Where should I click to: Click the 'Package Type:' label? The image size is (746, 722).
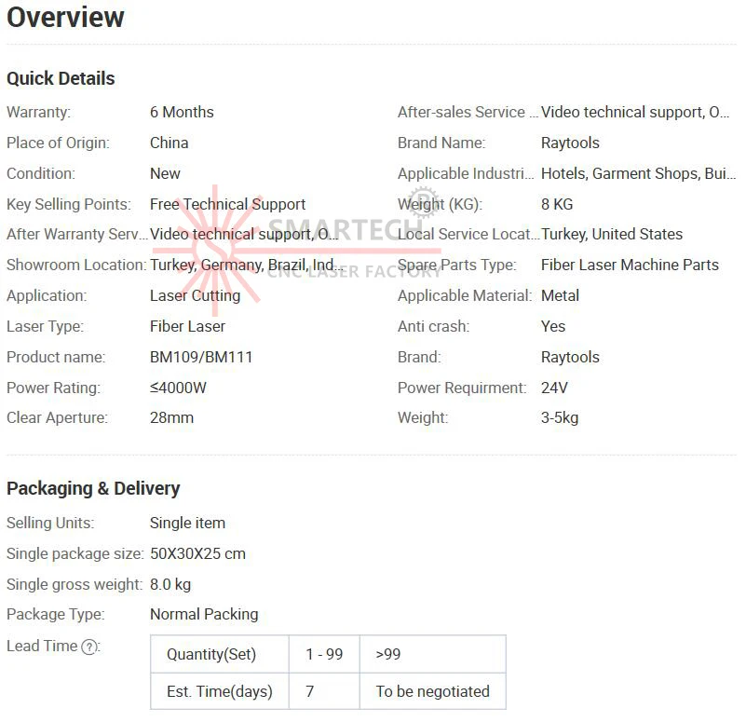(56, 615)
